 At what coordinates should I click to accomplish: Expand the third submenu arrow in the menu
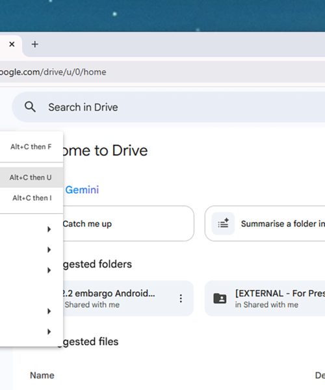point(49,270)
